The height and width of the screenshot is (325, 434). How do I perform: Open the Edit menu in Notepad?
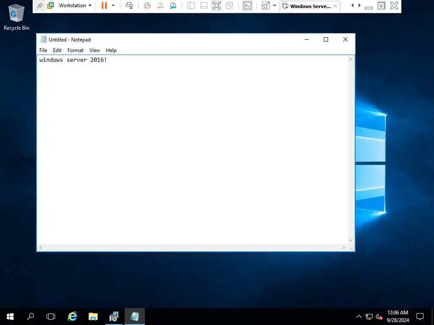[57, 50]
